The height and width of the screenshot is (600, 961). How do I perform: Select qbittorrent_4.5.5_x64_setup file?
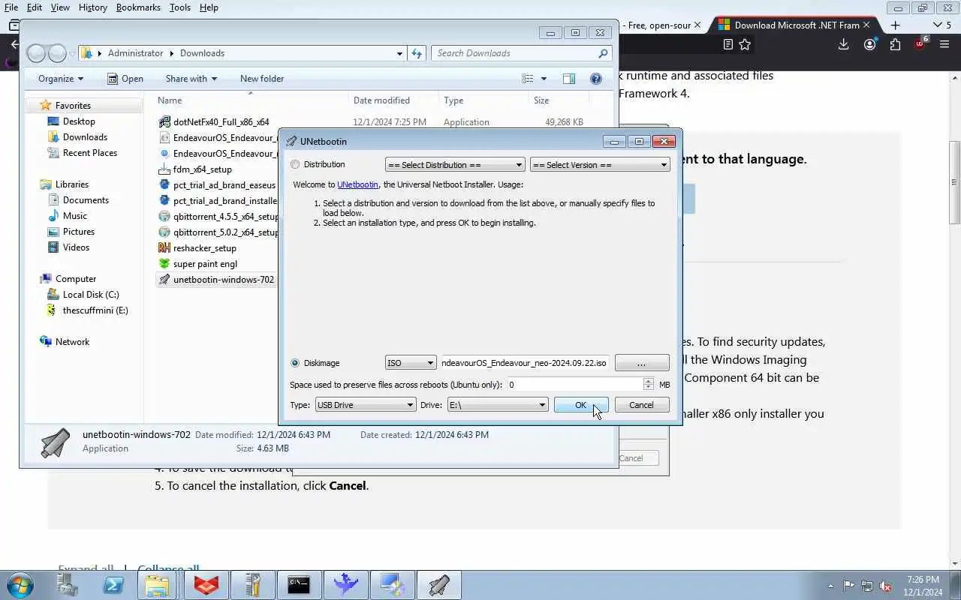click(218, 217)
